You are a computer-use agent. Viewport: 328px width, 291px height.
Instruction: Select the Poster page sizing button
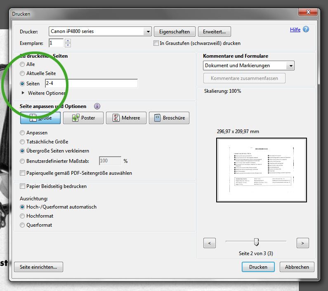tap(84, 118)
